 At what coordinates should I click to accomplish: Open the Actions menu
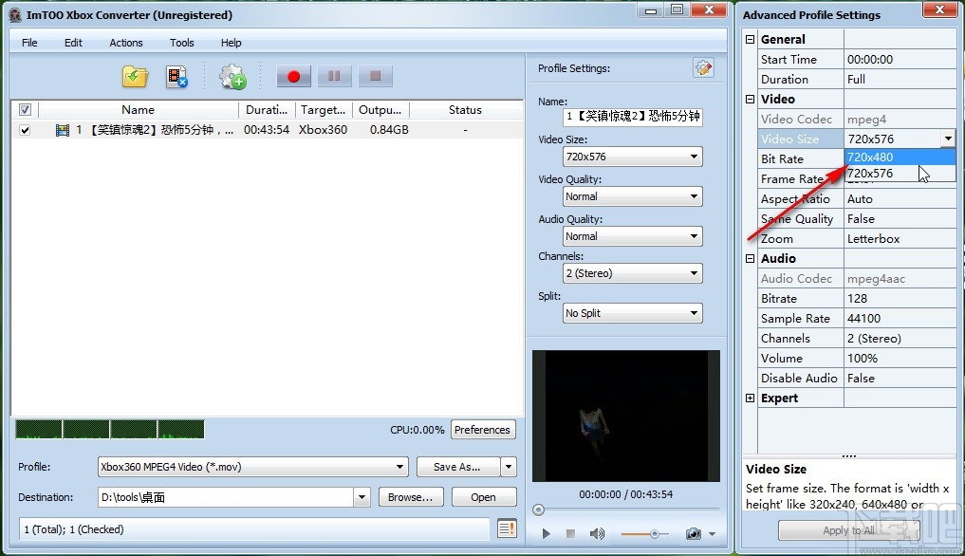tap(126, 43)
